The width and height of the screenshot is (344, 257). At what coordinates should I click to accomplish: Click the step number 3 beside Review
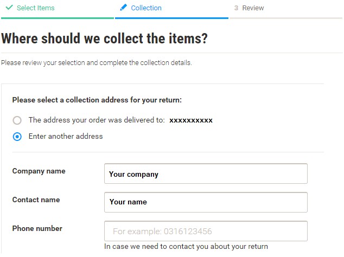236,8
